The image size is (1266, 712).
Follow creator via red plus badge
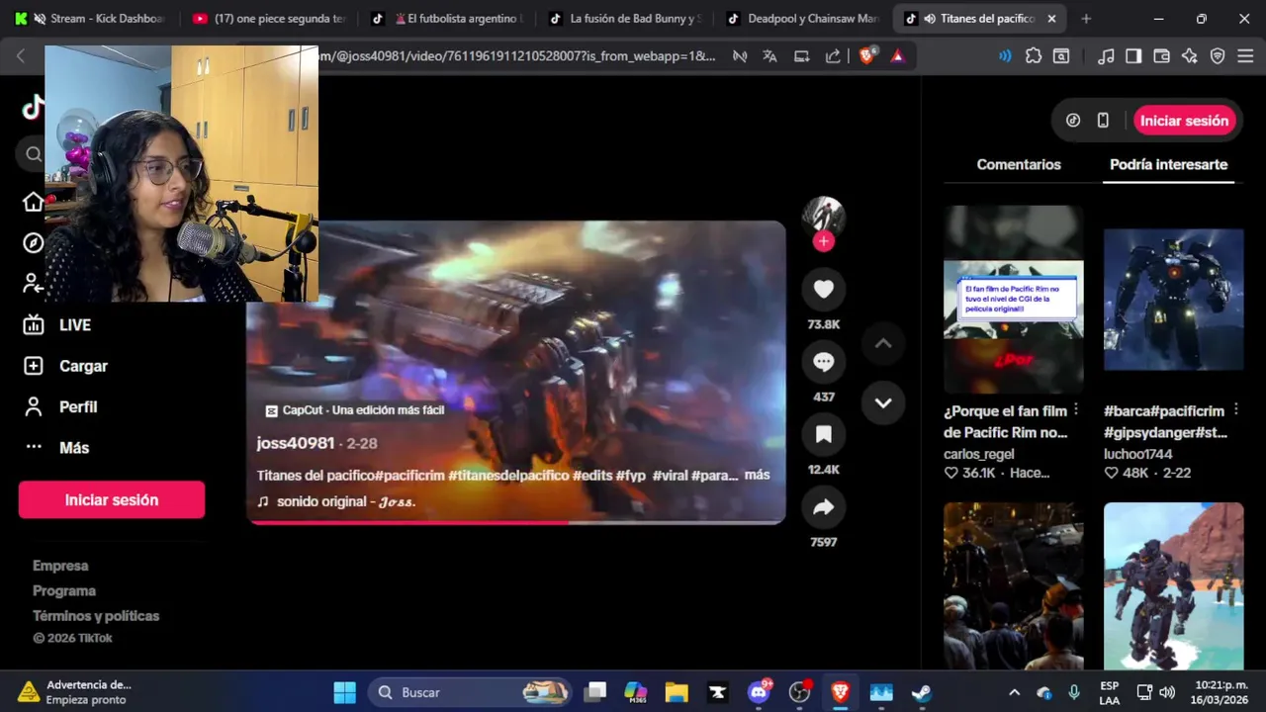click(x=824, y=241)
